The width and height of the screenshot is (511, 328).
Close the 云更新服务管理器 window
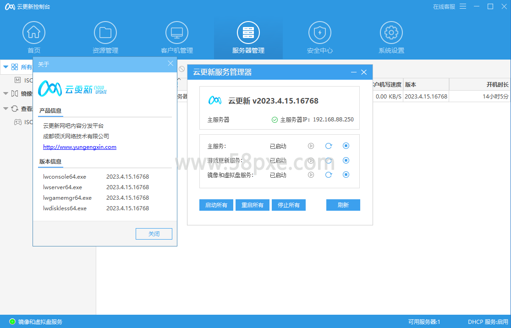(x=364, y=72)
